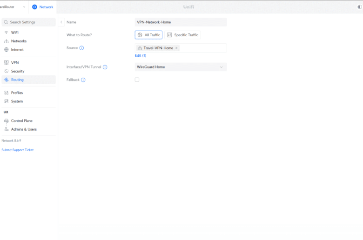The width and height of the screenshot is (363, 240).
Task: Open Control Plane settings
Action: 28,120
